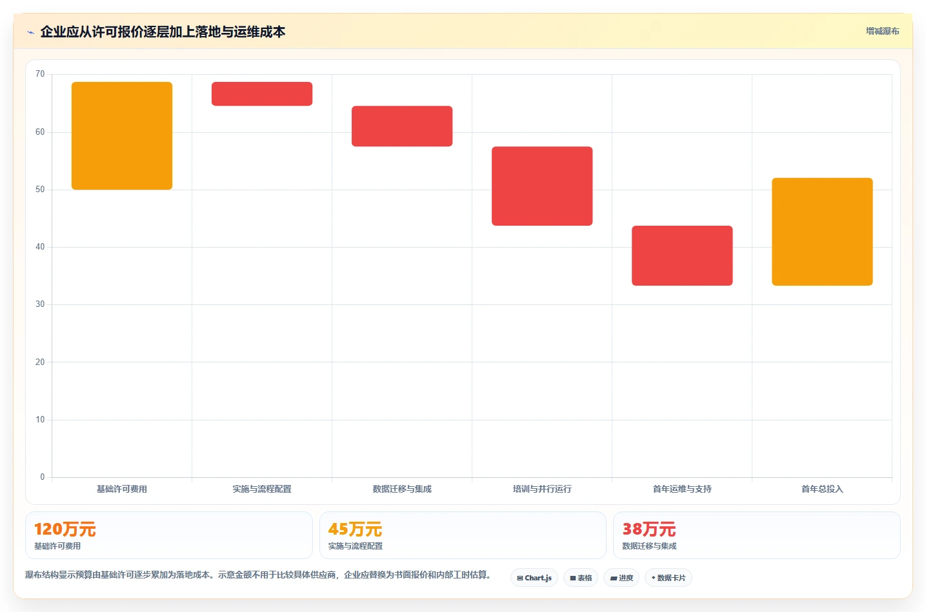Open the 38万元 数据迁移与集成 card
Viewport: 926px width, 612px height.
756,535
